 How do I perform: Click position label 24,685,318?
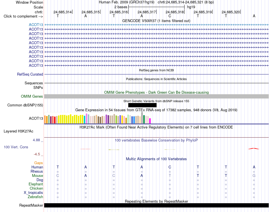pos(175,12)
